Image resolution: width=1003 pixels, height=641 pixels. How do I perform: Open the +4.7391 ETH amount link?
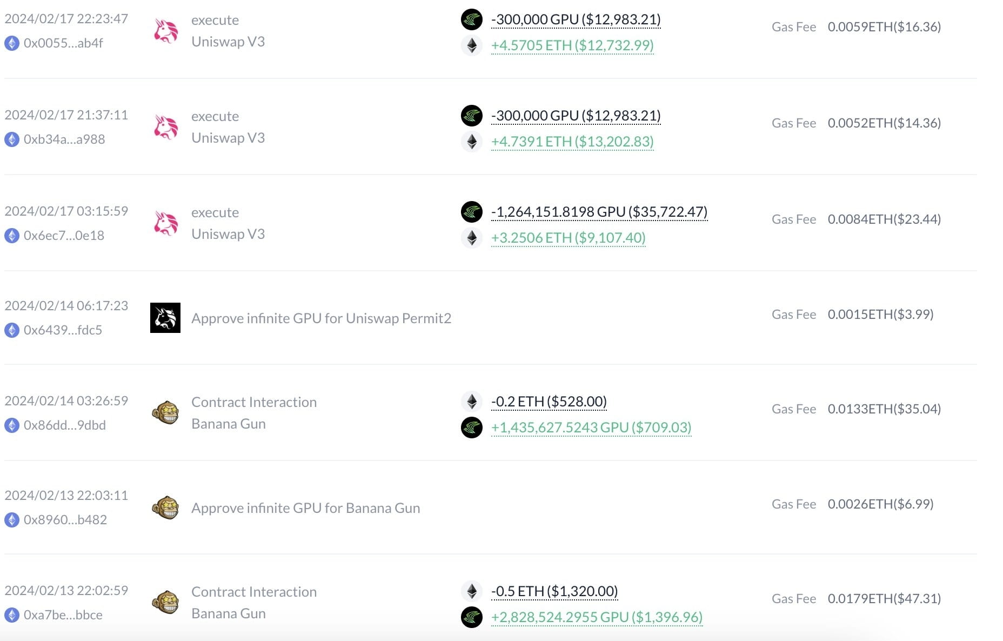(571, 142)
